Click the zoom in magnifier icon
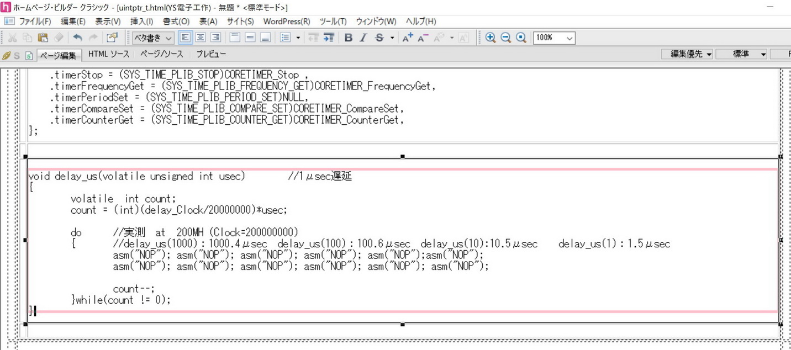 click(490, 38)
